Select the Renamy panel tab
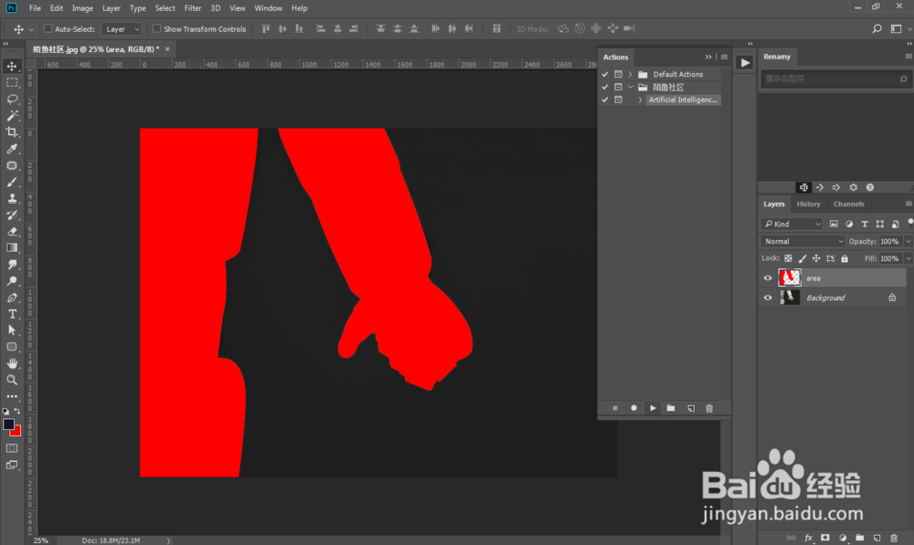 pos(777,57)
